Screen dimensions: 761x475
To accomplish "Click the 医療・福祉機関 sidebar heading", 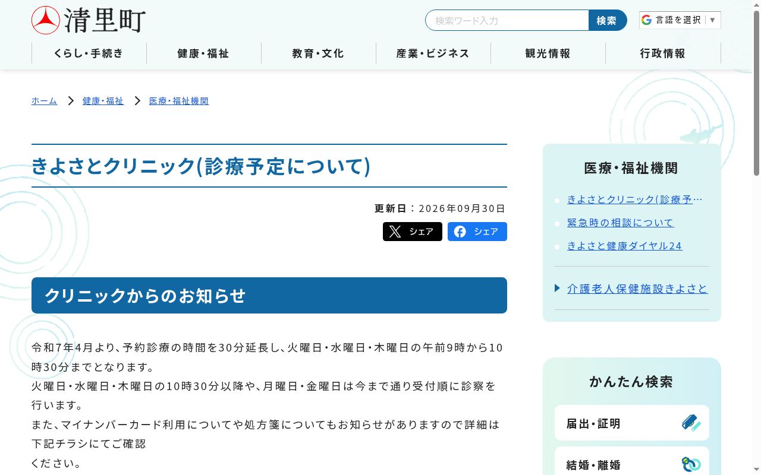I will pos(631,168).
